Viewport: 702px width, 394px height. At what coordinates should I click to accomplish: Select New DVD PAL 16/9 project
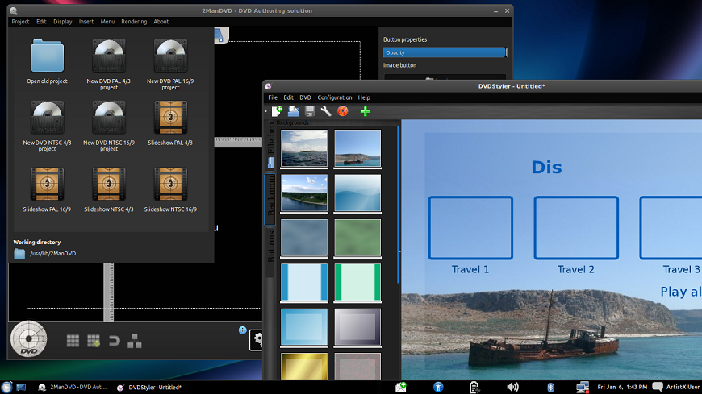pos(170,57)
